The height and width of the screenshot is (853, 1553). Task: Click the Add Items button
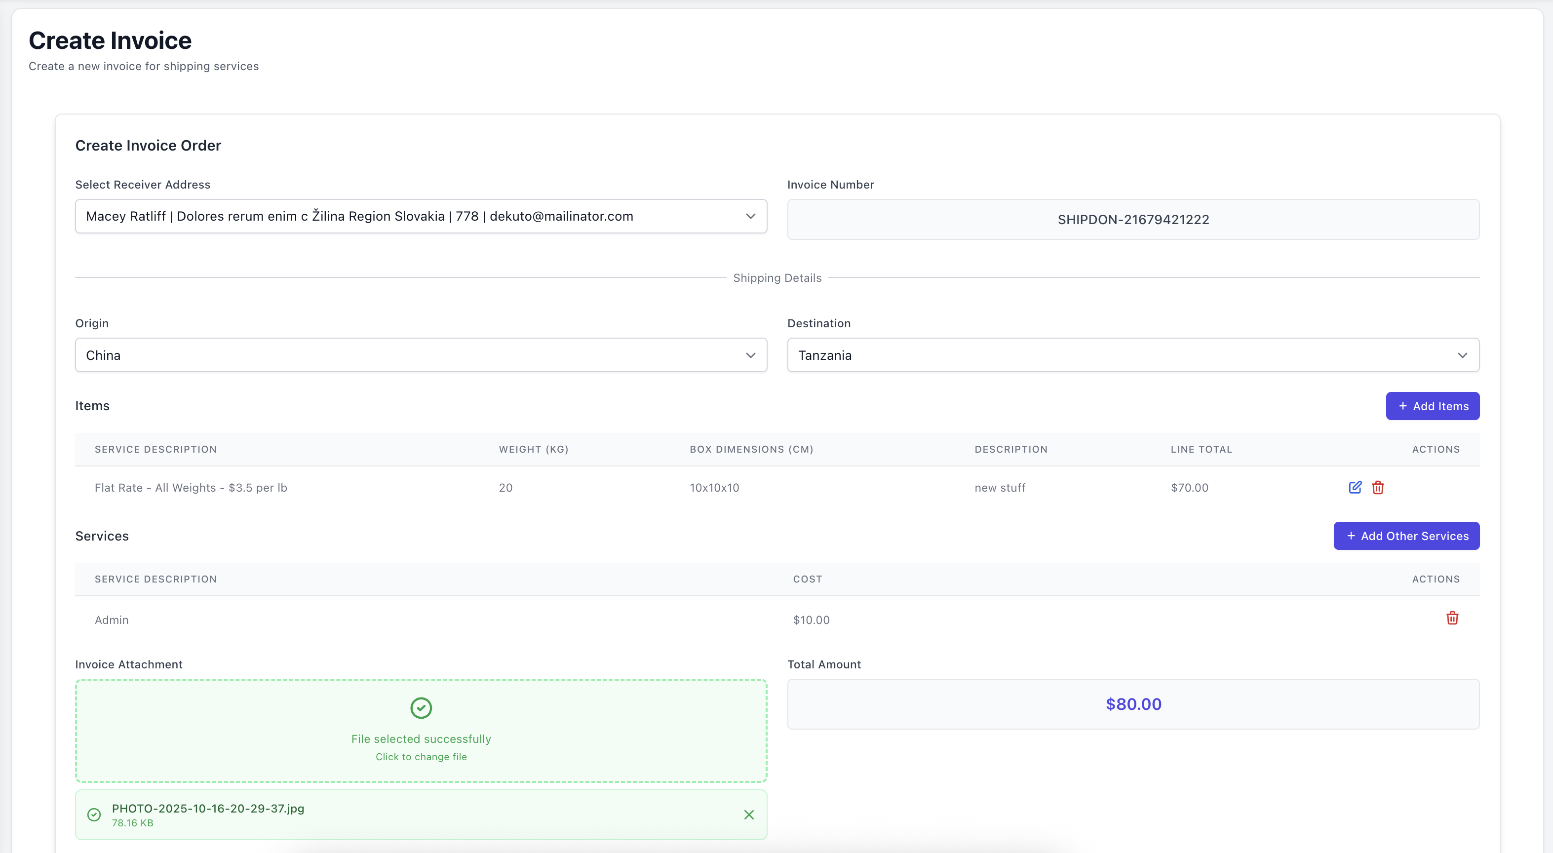tap(1433, 406)
